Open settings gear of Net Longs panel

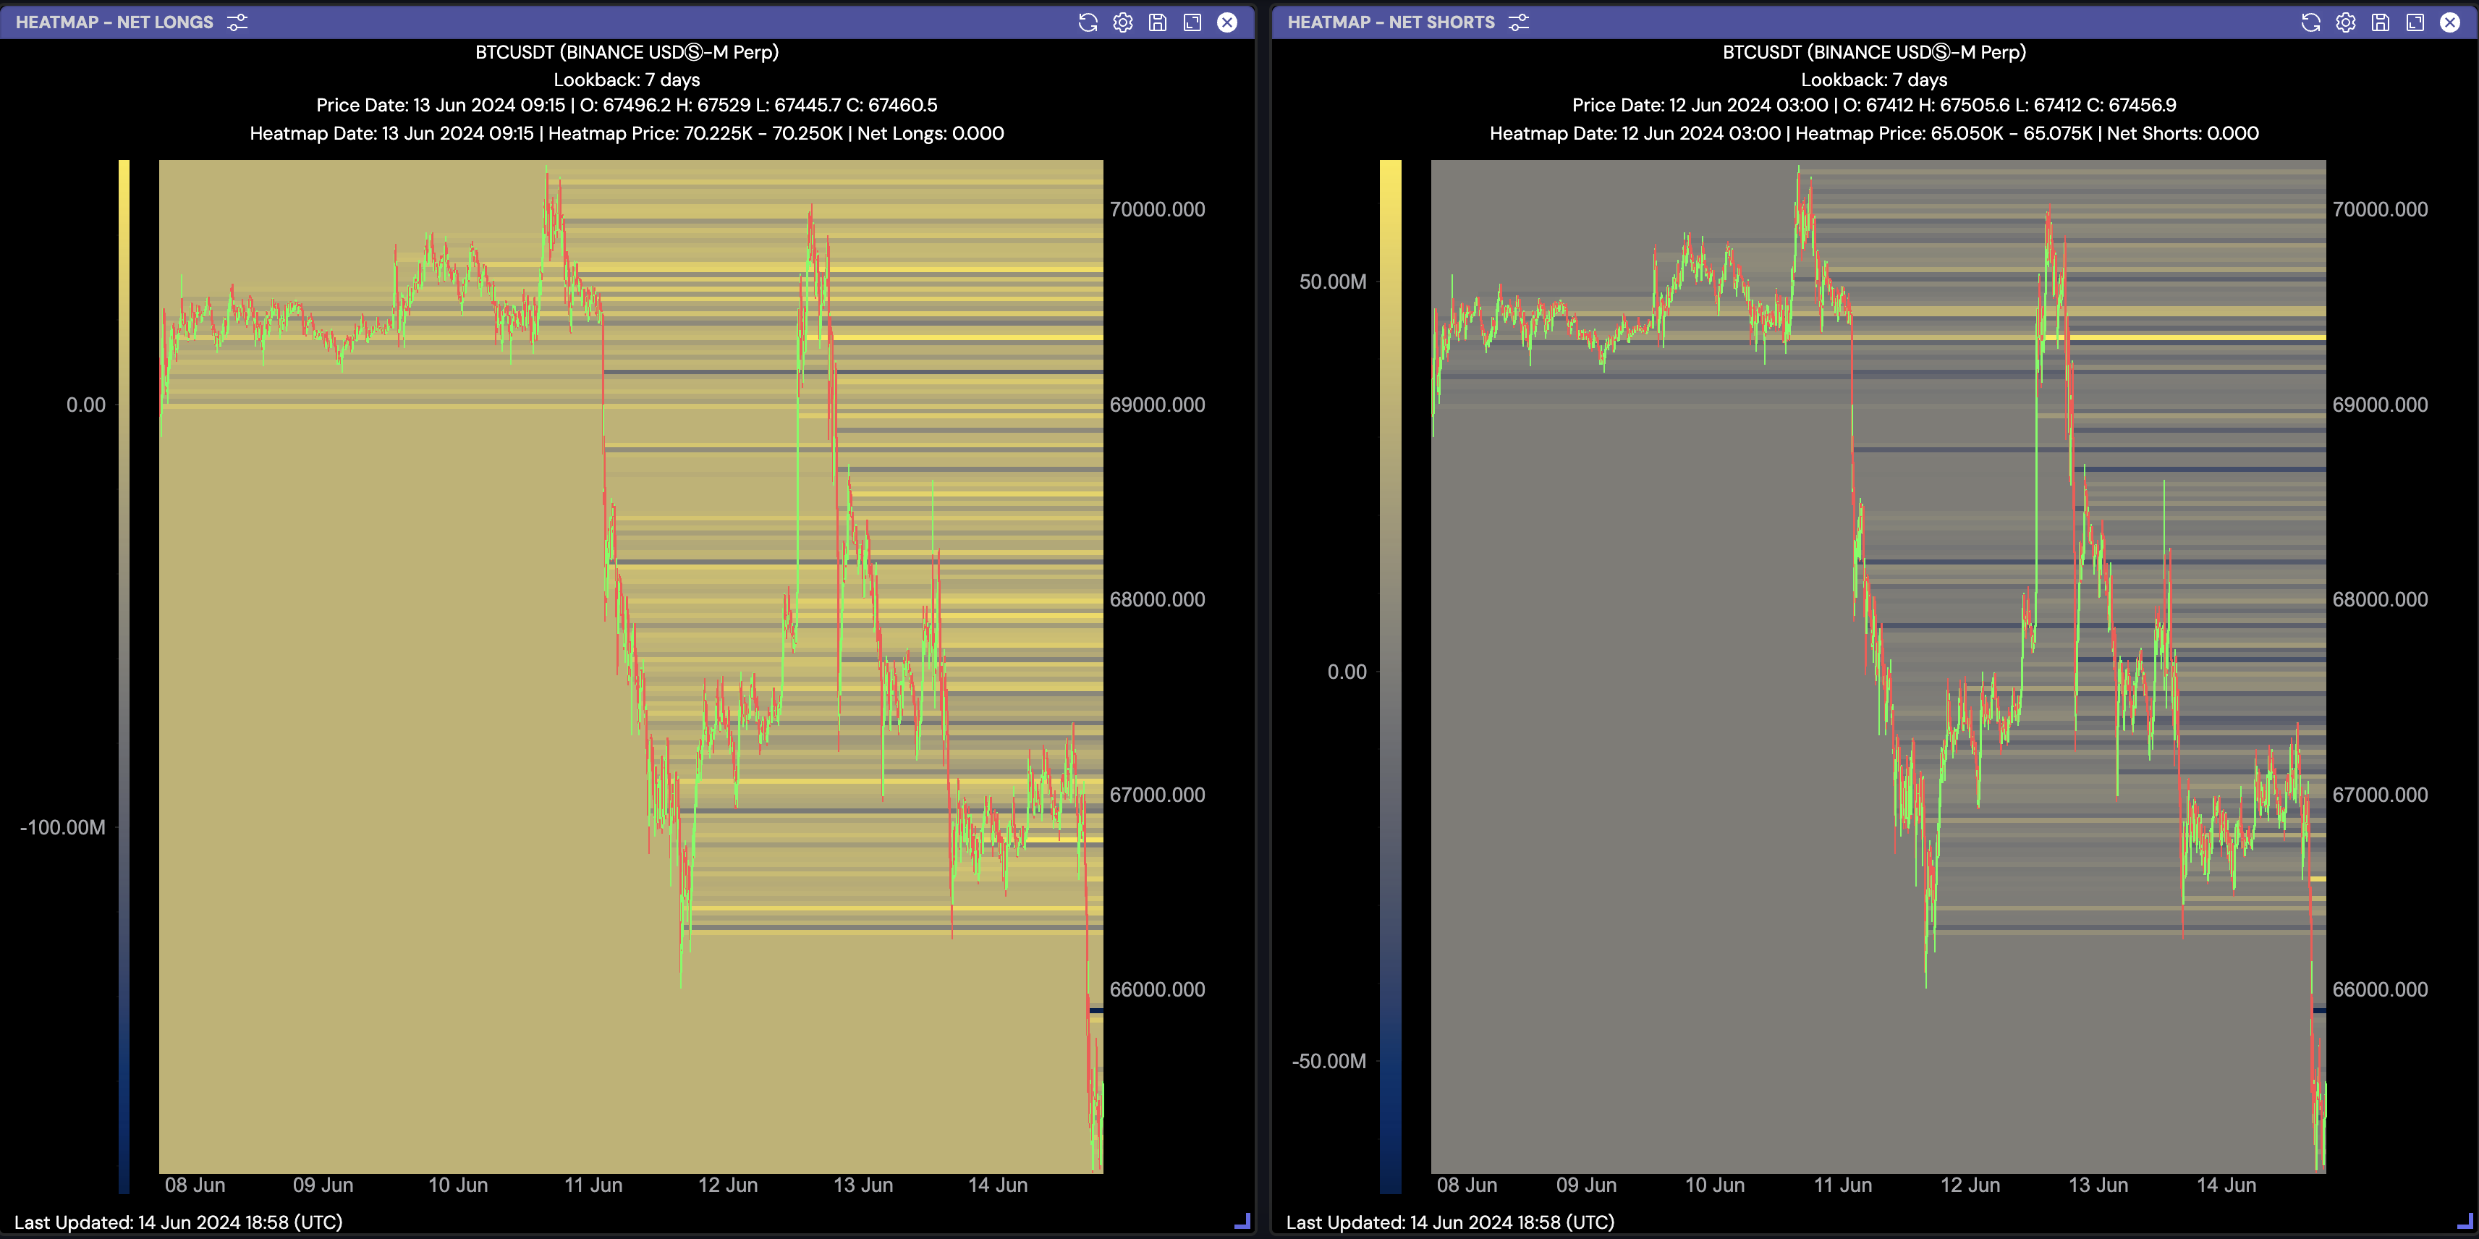[x=1122, y=22]
